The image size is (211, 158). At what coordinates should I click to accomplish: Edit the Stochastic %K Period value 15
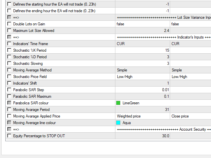click(142, 50)
